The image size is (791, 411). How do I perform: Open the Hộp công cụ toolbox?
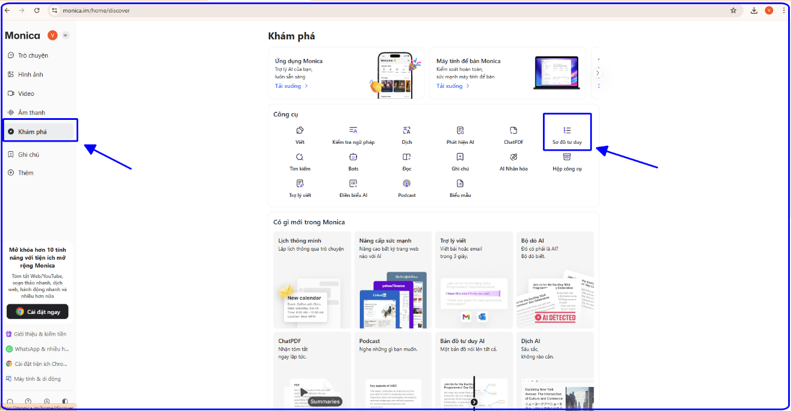point(567,162)
